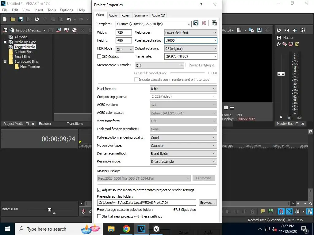This screenshot has height=235, width=314.
Task: Open the notification center icon
Action: pos(304,229)
